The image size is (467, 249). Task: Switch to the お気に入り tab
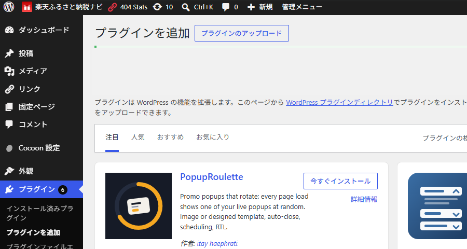[213, 137]
